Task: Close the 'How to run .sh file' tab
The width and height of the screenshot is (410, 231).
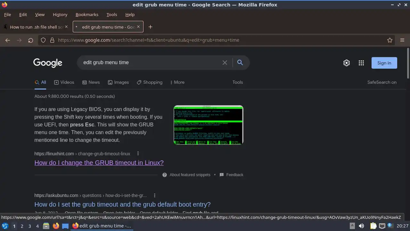Action: pos(66,27)
